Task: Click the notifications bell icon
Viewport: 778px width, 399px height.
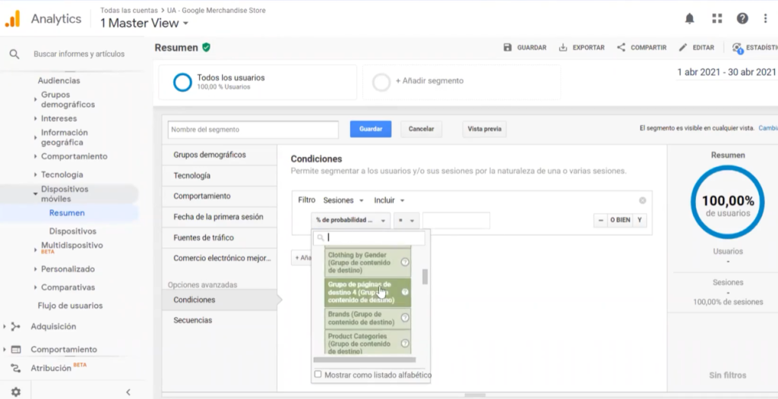Action: [x=689, y=18]
